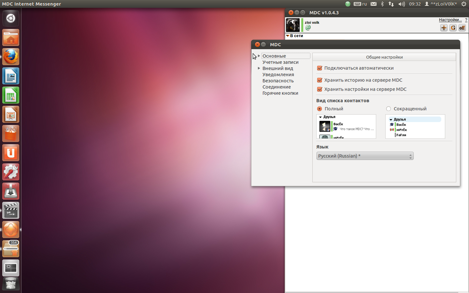Open System Settings wrench-gear icon

11,172
